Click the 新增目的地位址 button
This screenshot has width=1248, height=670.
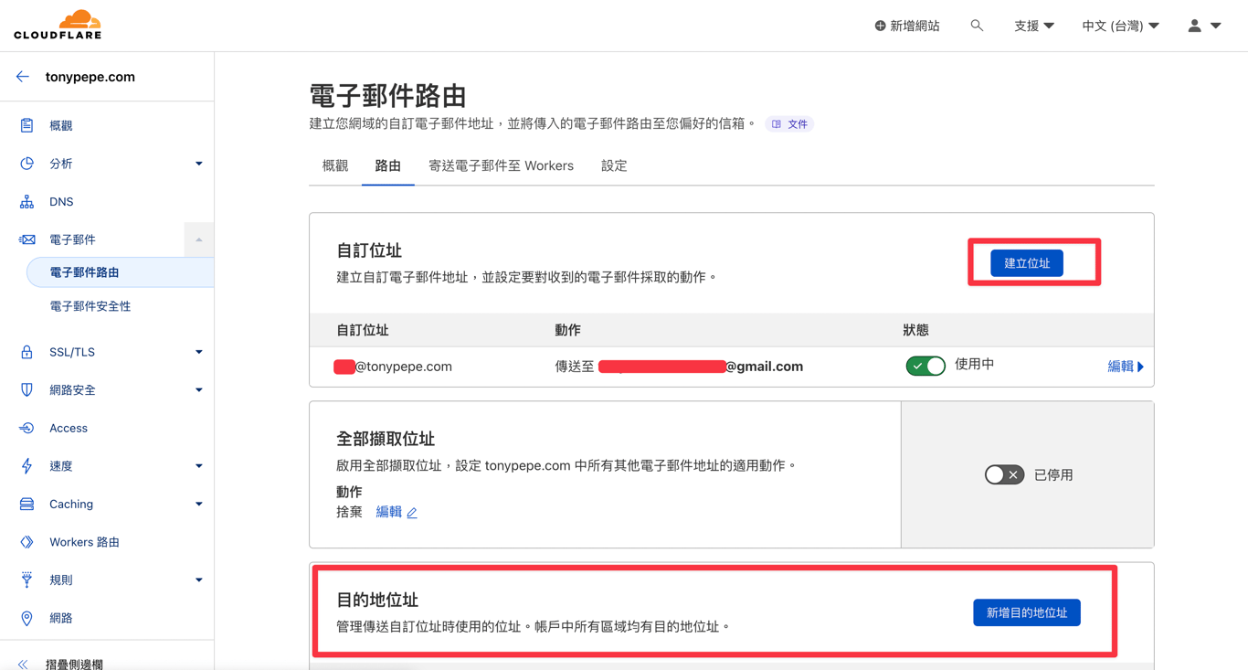pos(1027,612)
